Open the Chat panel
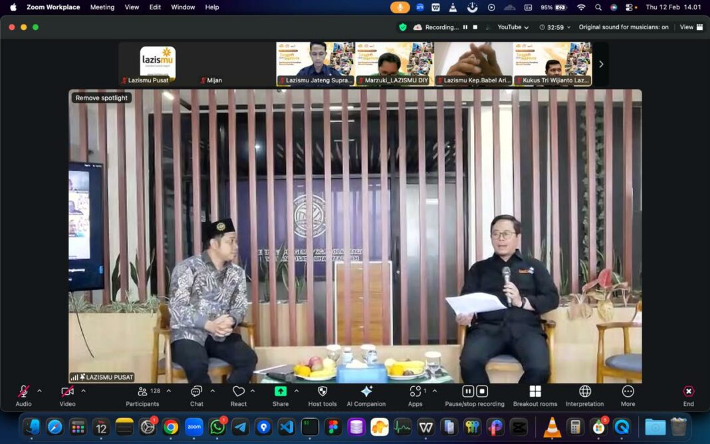Screen dimensions: 710x444 pyautogui.click(x=197, y=392)
